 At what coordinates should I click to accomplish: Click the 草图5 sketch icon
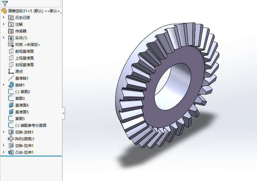coord(11,119)
